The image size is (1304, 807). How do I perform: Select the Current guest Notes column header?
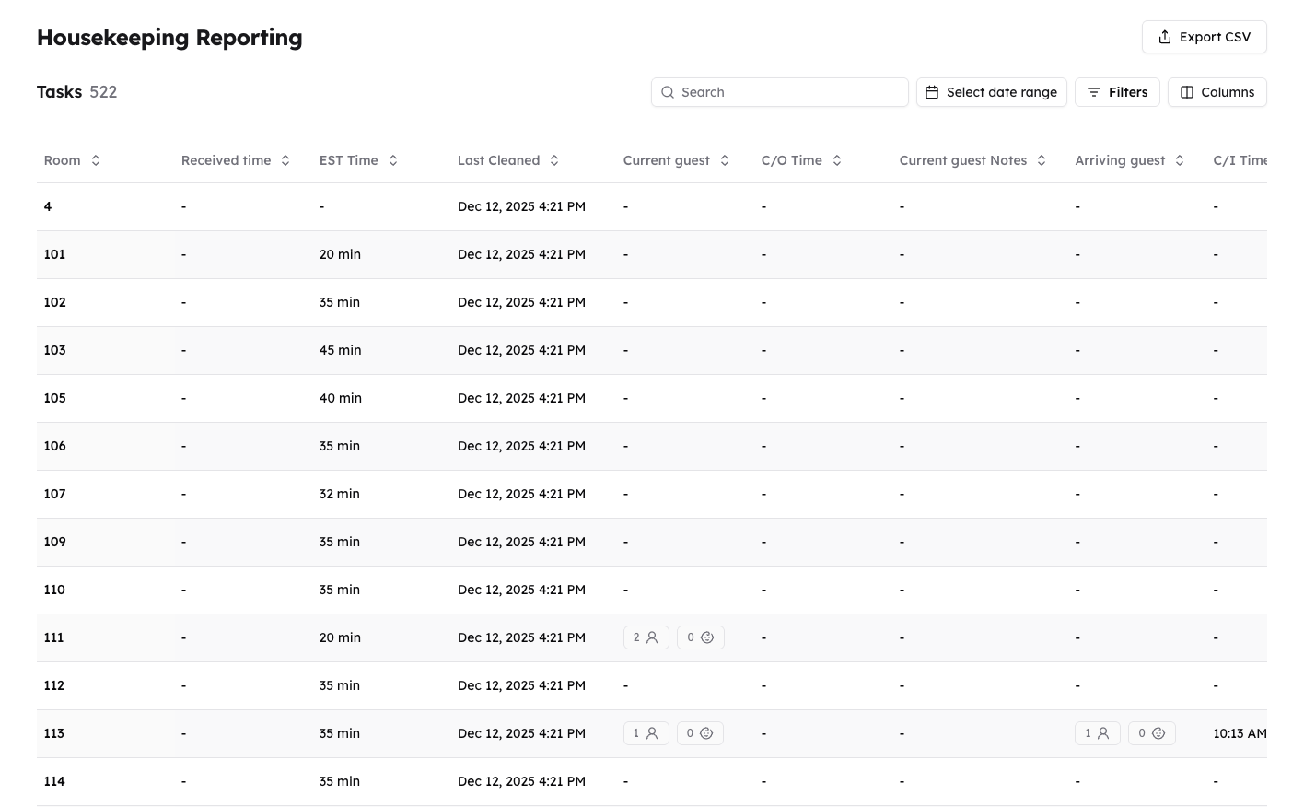[x=962, y=159]
